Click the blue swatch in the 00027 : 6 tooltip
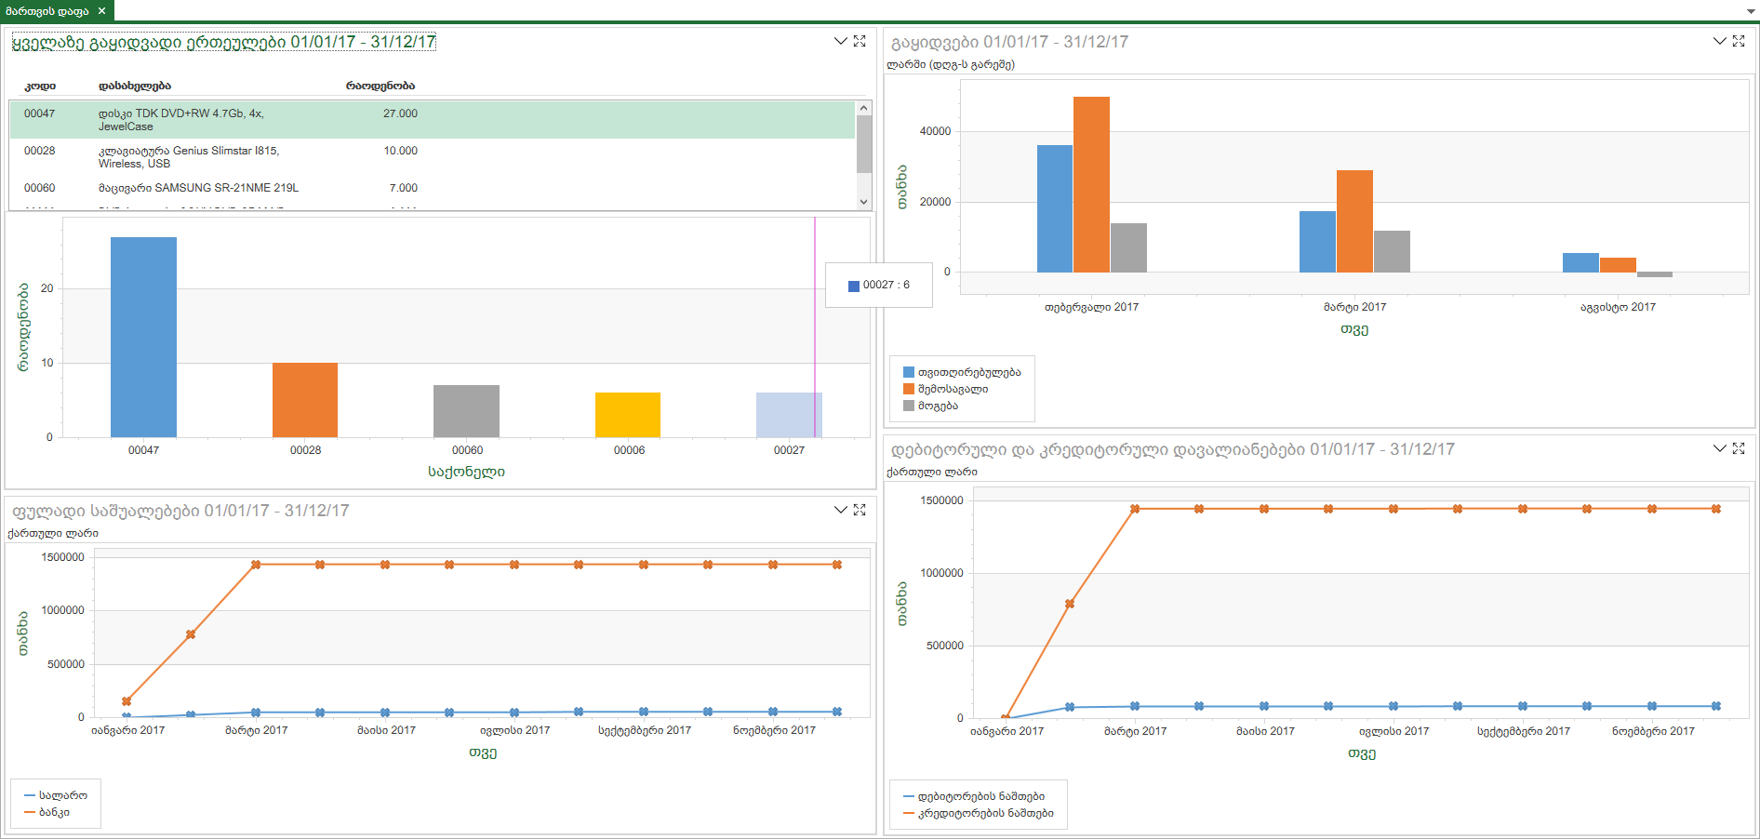1760x839 pixels. coord(854,286)
